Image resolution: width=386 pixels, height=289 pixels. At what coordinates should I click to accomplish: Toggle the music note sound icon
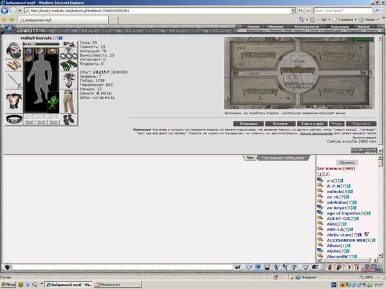(294, 267)
